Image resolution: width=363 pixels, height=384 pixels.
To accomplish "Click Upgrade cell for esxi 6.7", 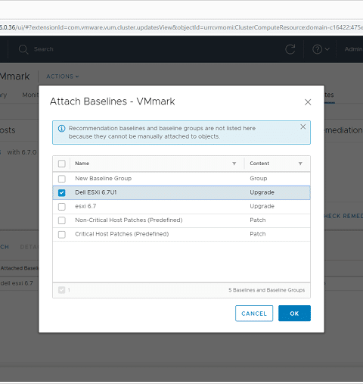I will tap(262, 206).
